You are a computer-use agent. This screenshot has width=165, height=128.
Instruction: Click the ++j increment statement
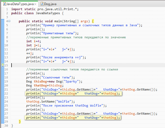(30, 54)
